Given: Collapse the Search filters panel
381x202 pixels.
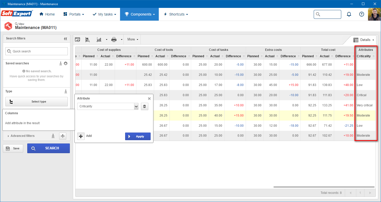Looking at the screenshot, I should pyautogui.click(x=65, y=39).
